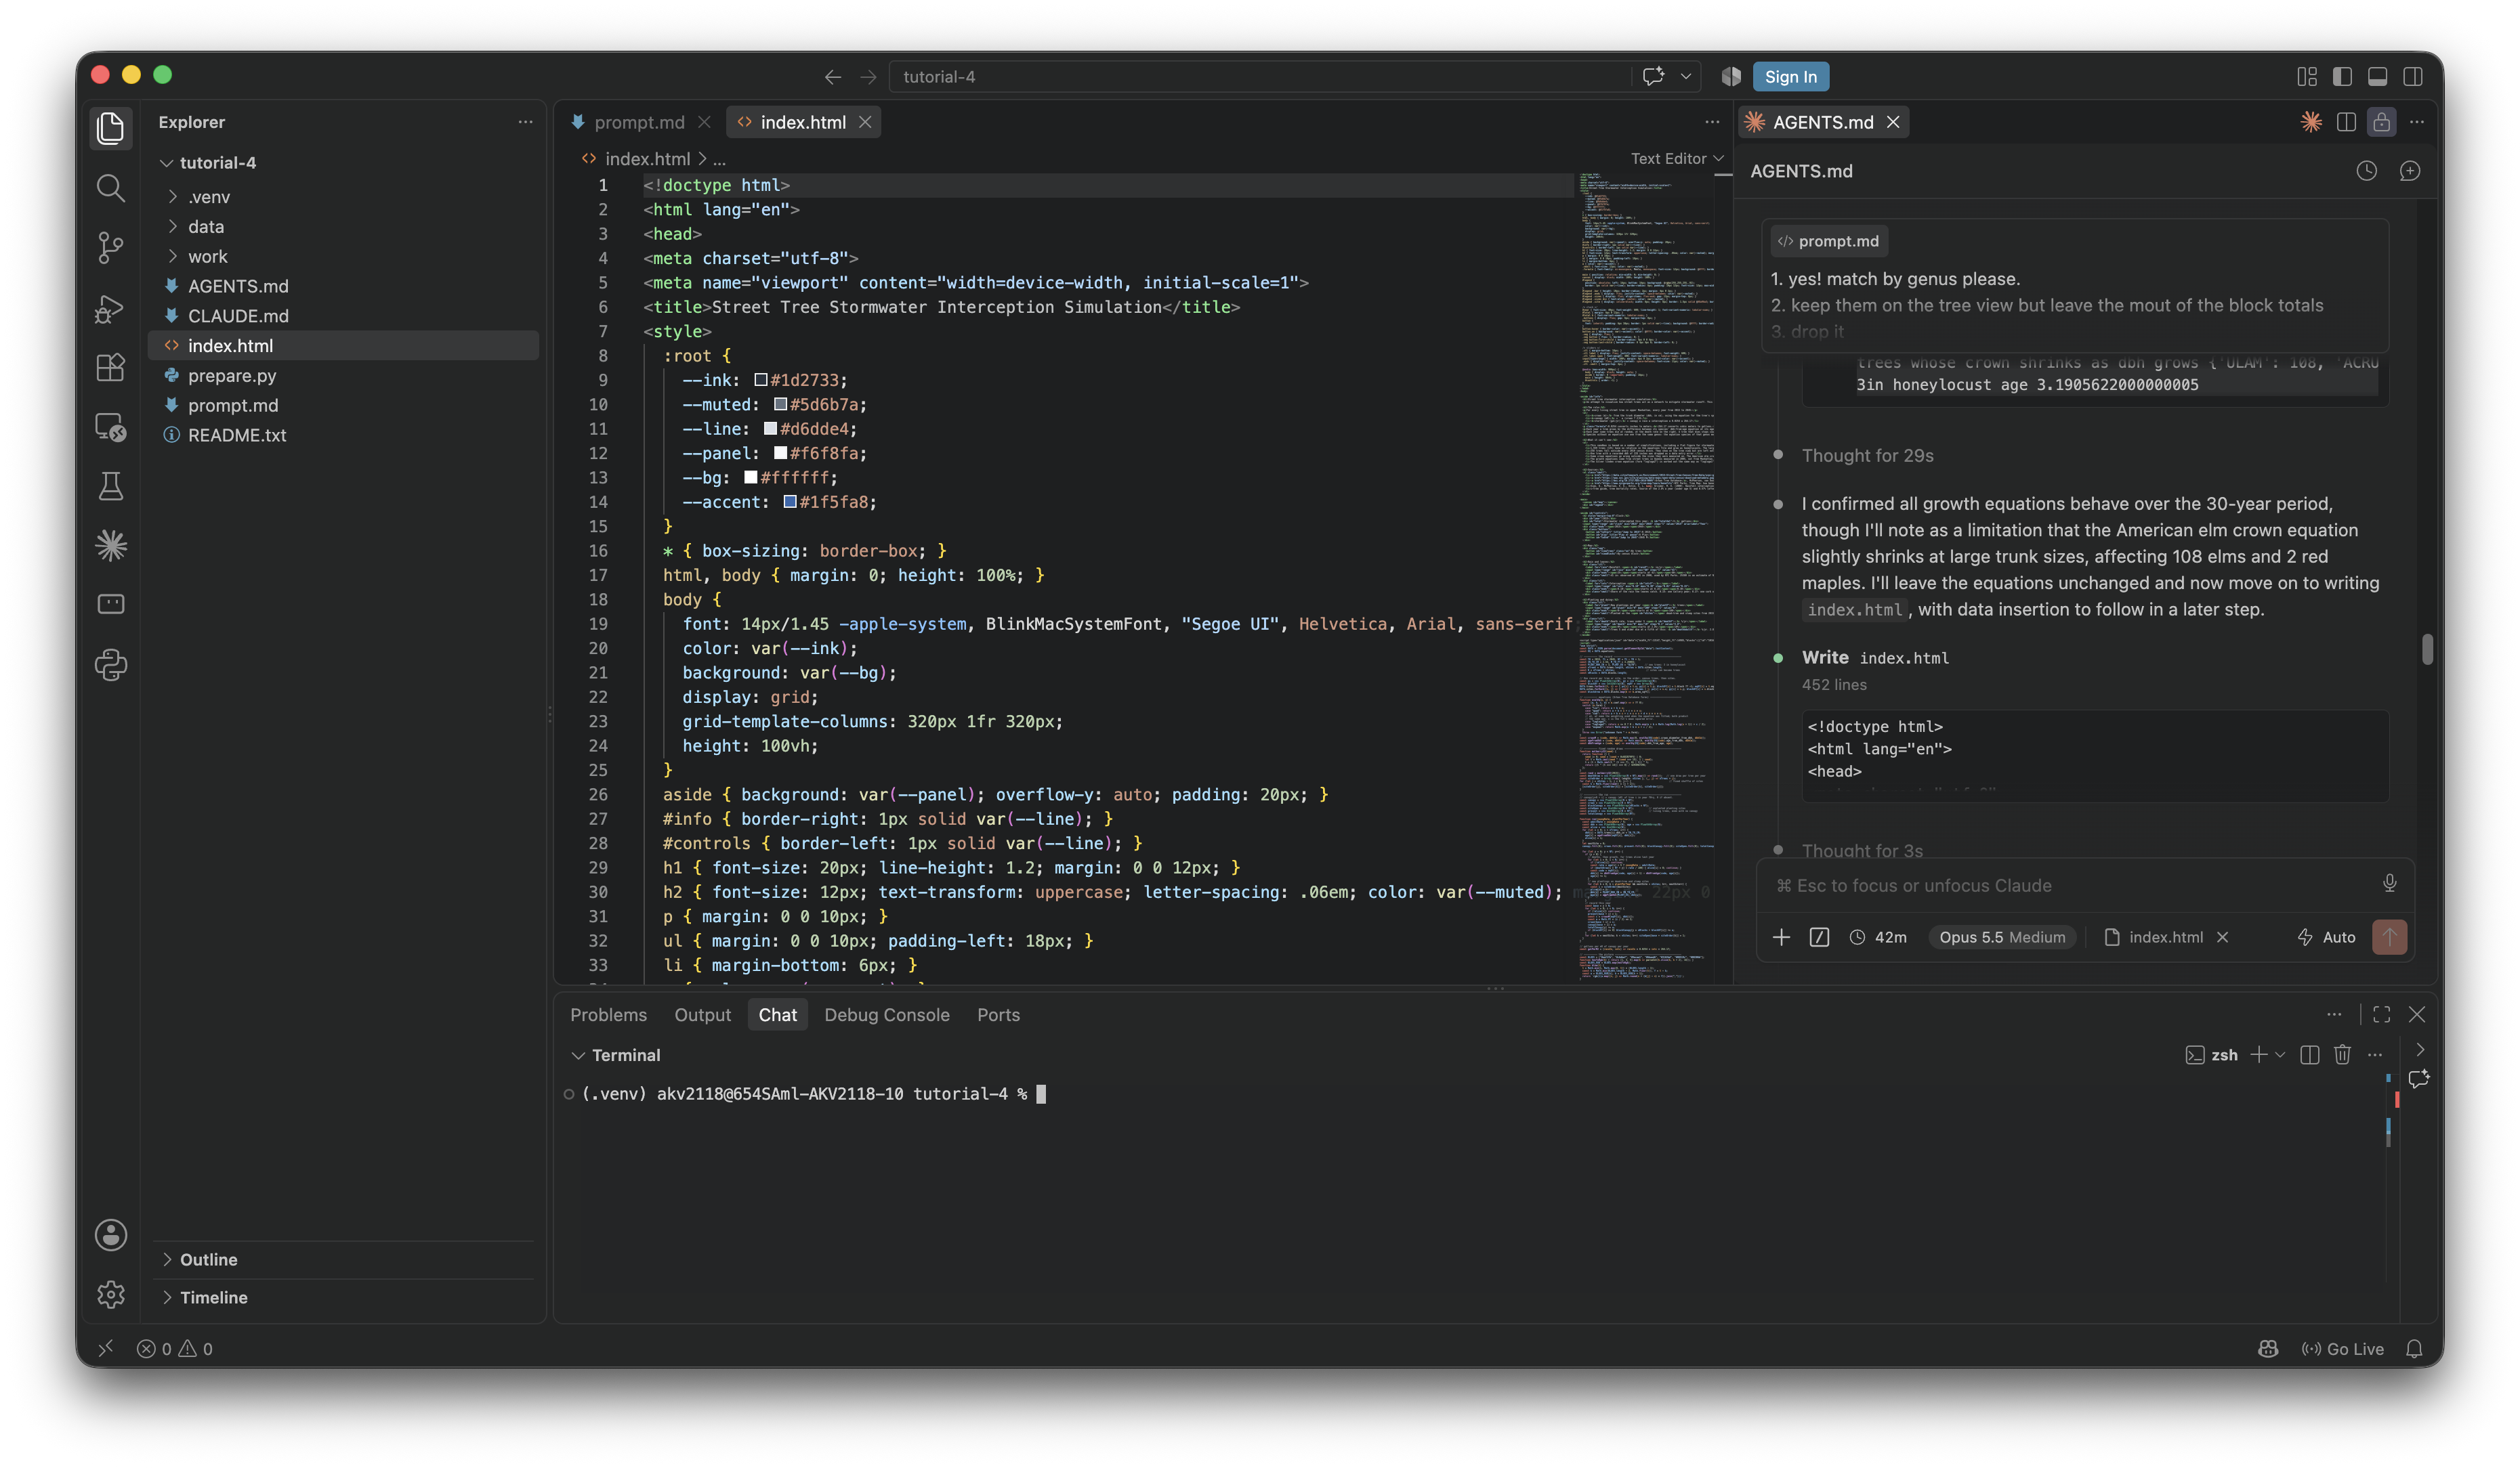Click the Sign In button
Screen dimensions: 2520x1468
tap(1790, 76)
